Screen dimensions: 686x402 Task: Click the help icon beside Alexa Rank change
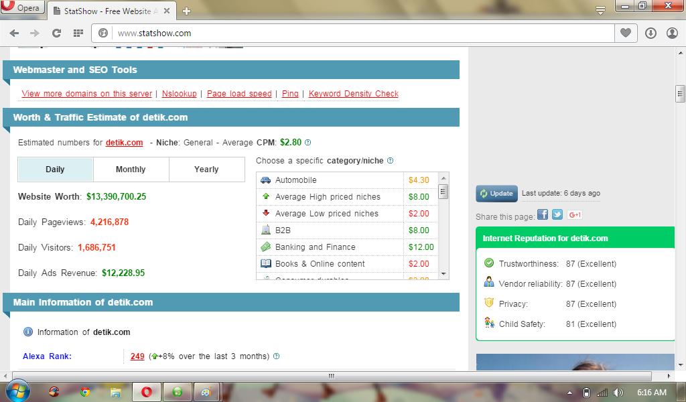[276, 356]
